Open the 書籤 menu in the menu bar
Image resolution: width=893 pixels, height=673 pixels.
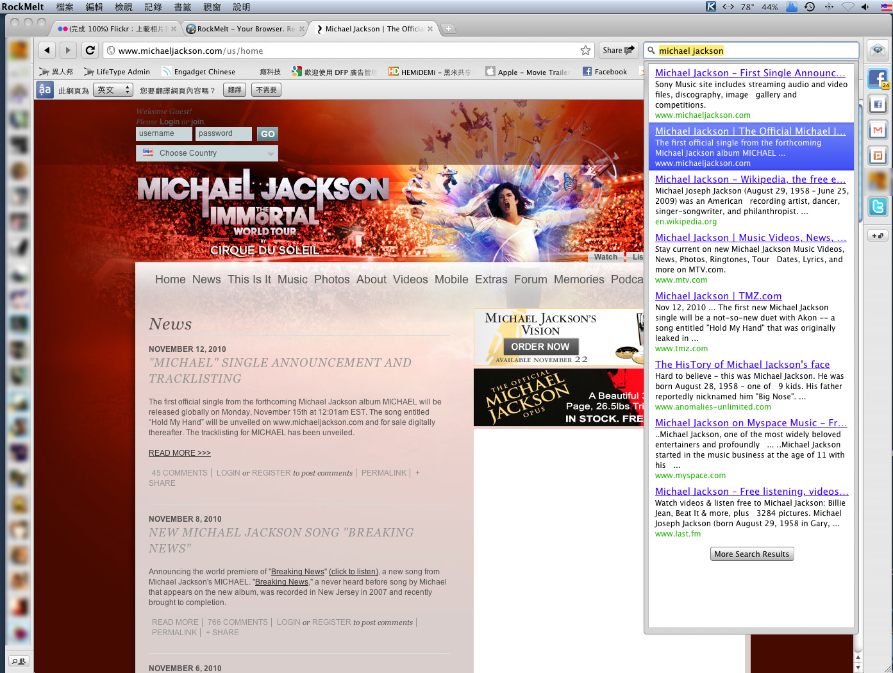[x=183, y=7]
